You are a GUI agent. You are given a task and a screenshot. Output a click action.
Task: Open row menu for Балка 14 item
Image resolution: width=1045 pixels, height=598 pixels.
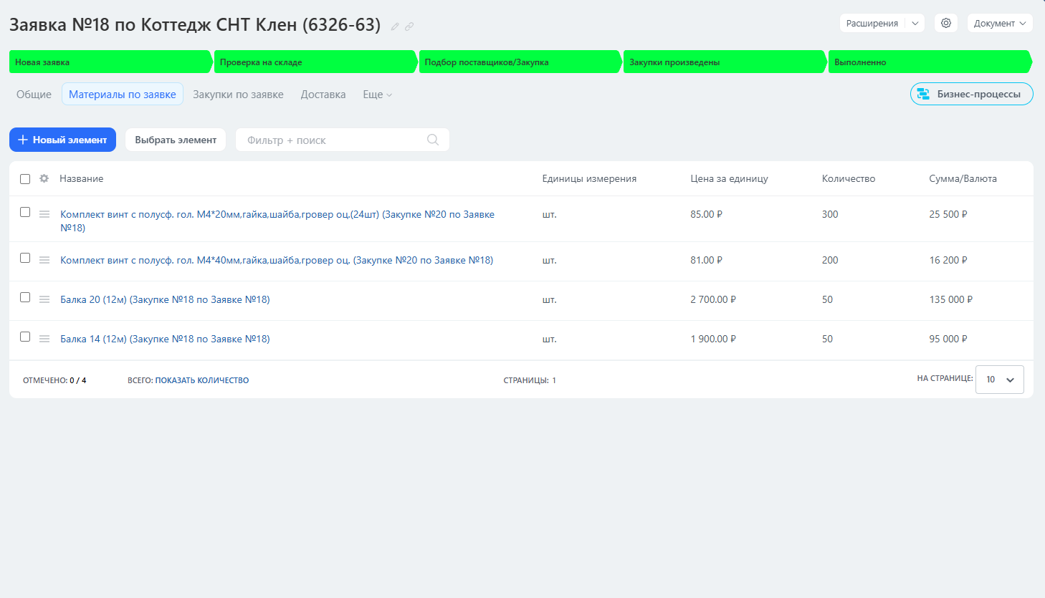tap(44, 339)
